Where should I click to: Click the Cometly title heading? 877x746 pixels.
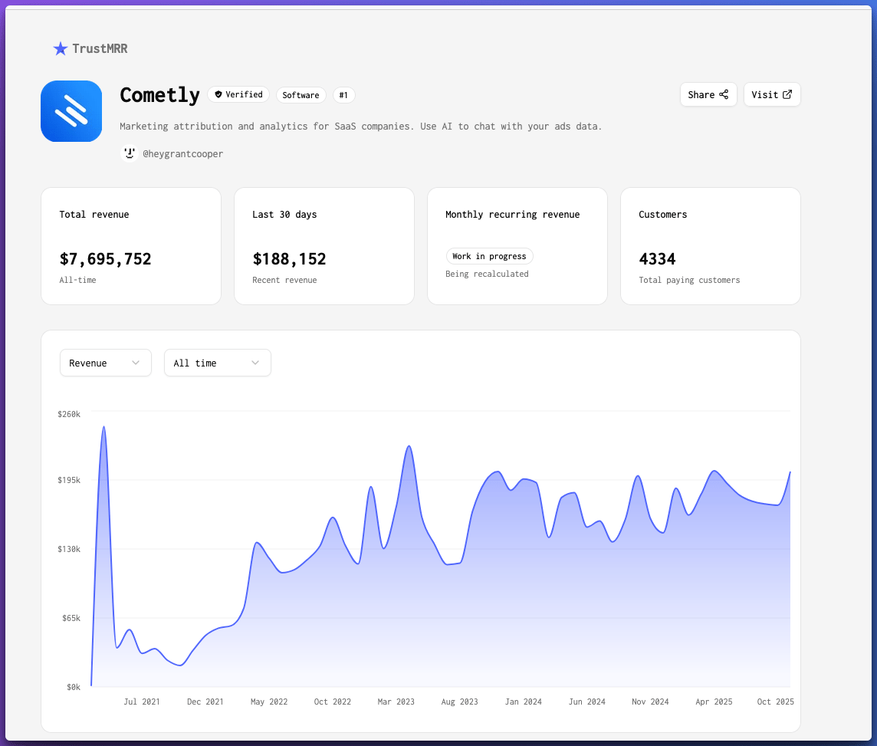coord(159,95)
